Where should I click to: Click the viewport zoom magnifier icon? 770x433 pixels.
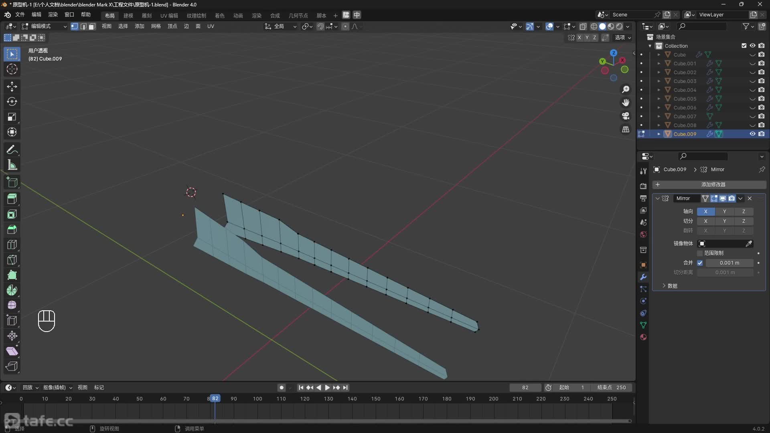coord(626,89)
